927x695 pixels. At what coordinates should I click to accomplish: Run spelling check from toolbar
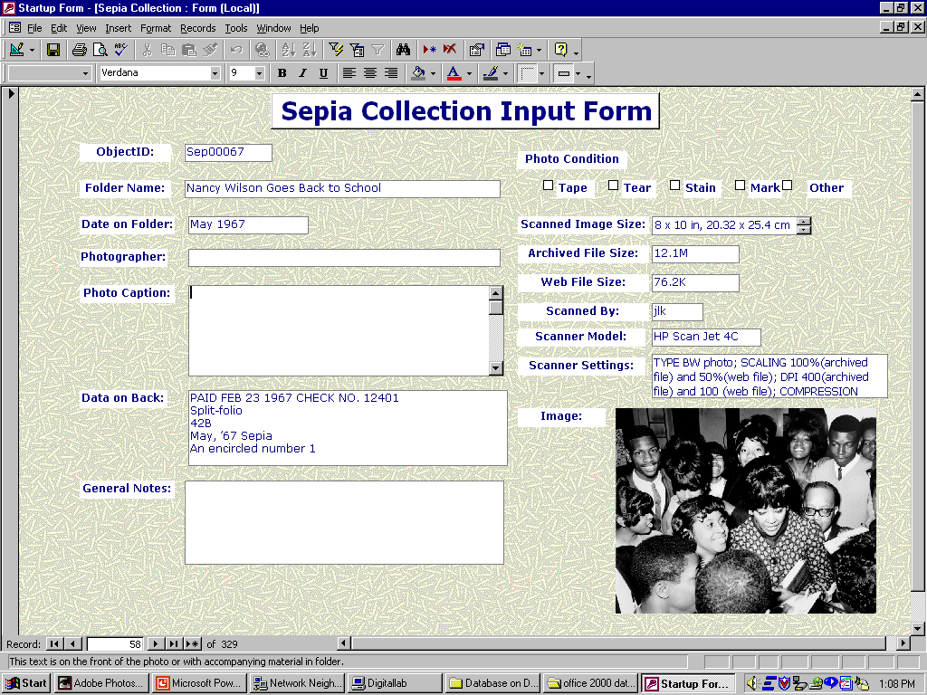[x=120, y=50]
